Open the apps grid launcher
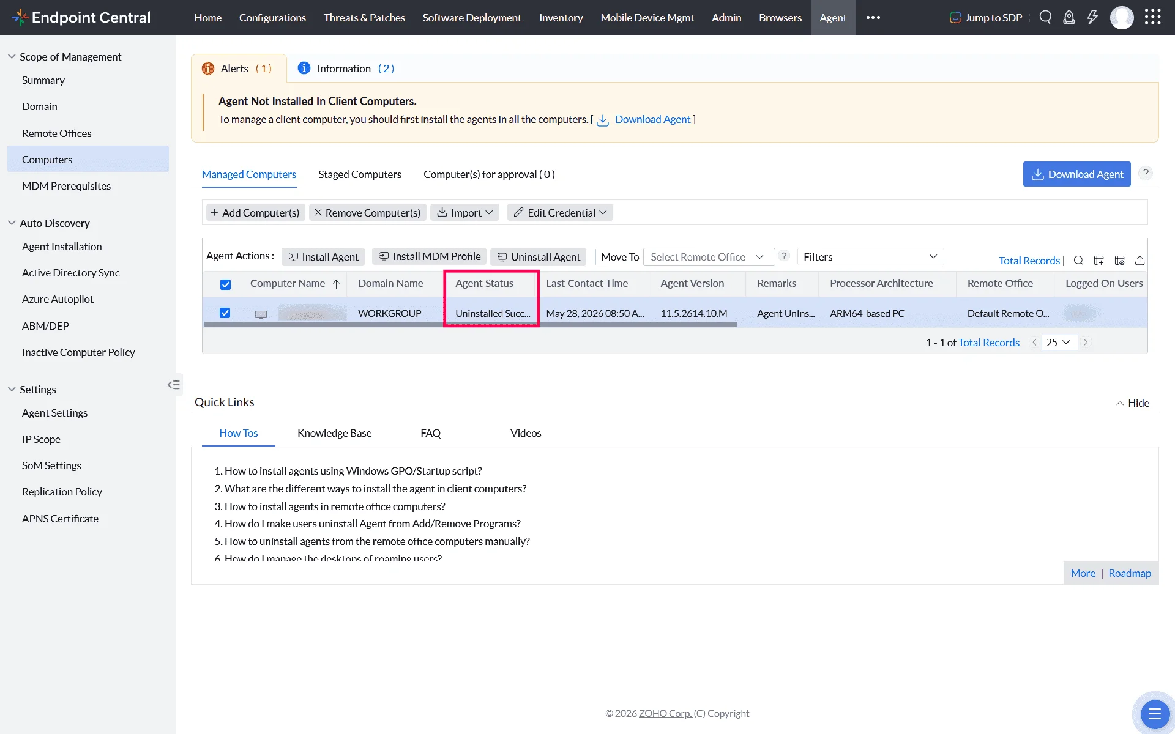1175x734 pixels. (x=1153, y=17)
